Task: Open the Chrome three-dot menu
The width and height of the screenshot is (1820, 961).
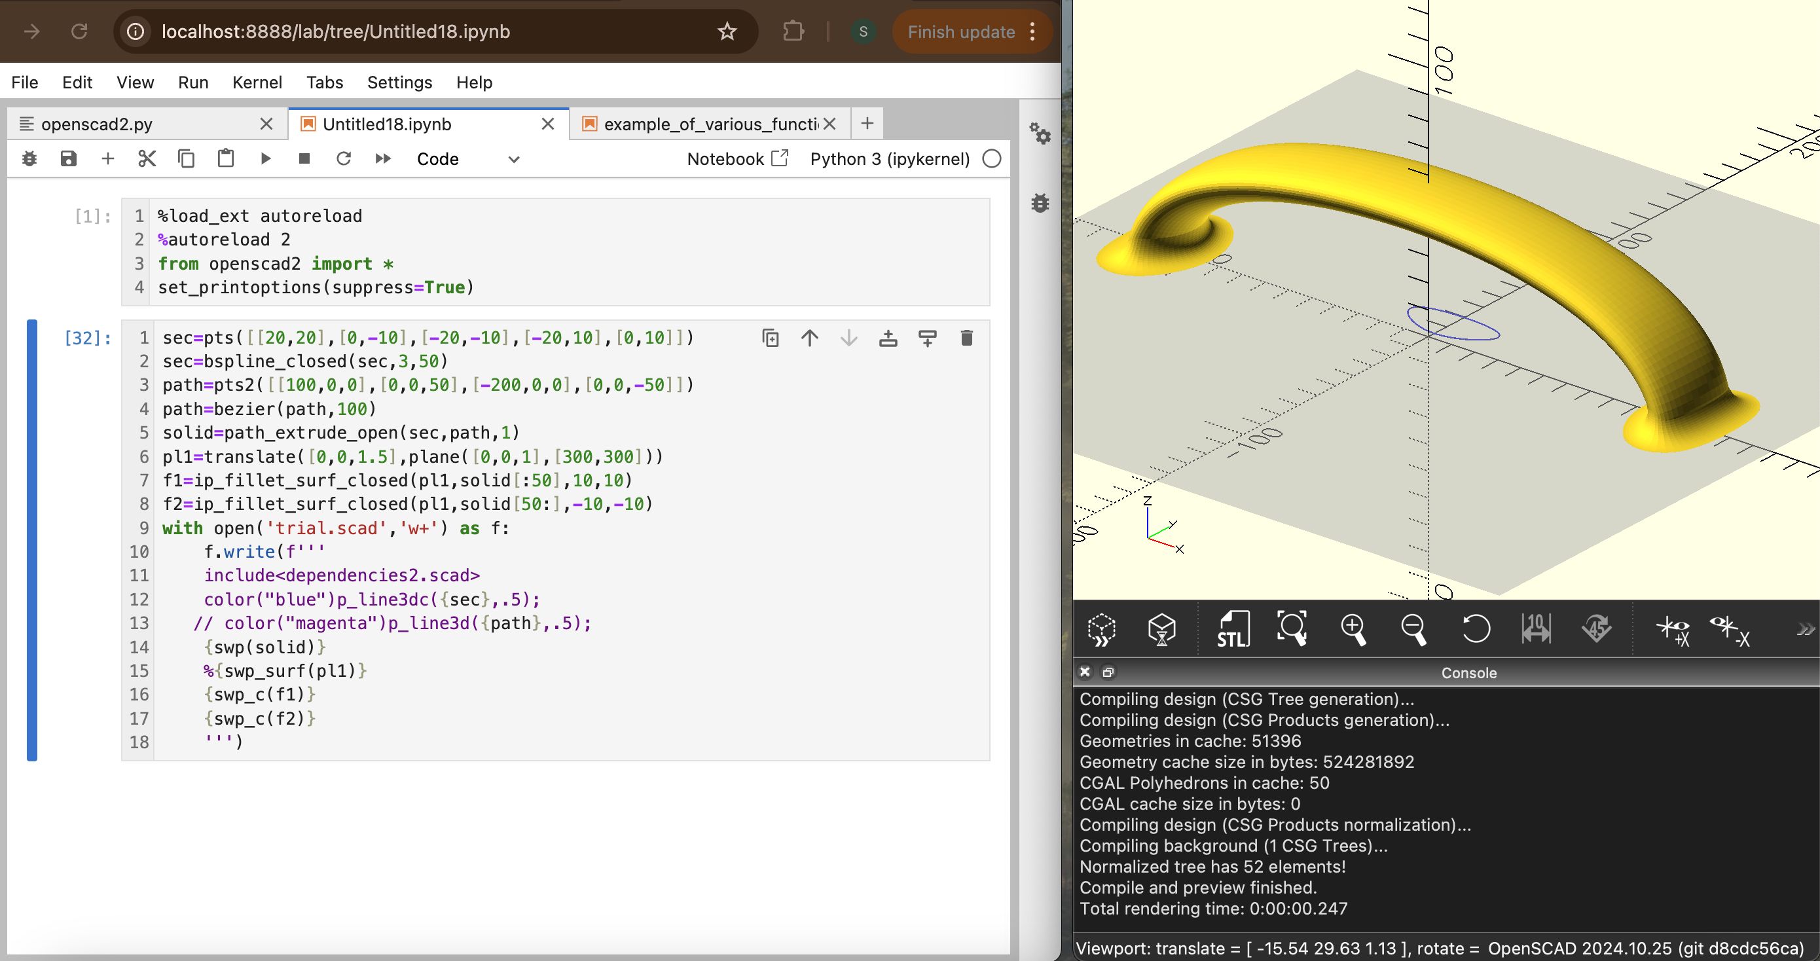Action: [1033, 32]
